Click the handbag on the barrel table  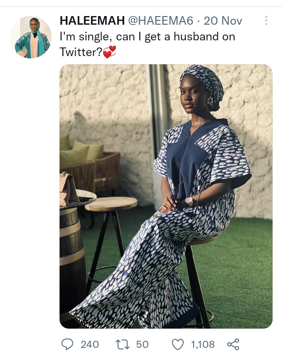69,189
